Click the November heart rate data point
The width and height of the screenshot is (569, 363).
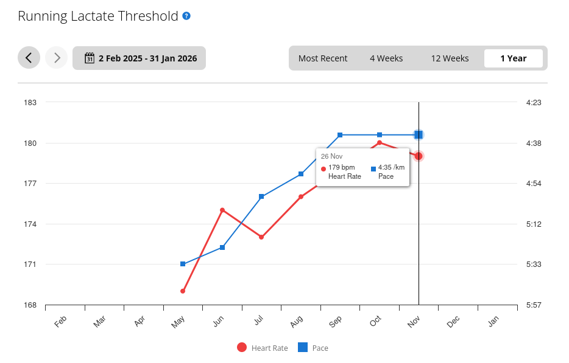tap(419, 156)
